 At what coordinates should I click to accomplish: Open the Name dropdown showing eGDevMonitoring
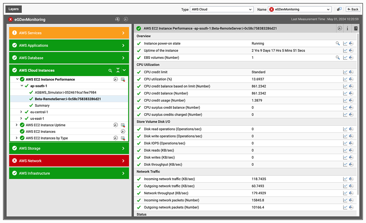coord(300,9)
